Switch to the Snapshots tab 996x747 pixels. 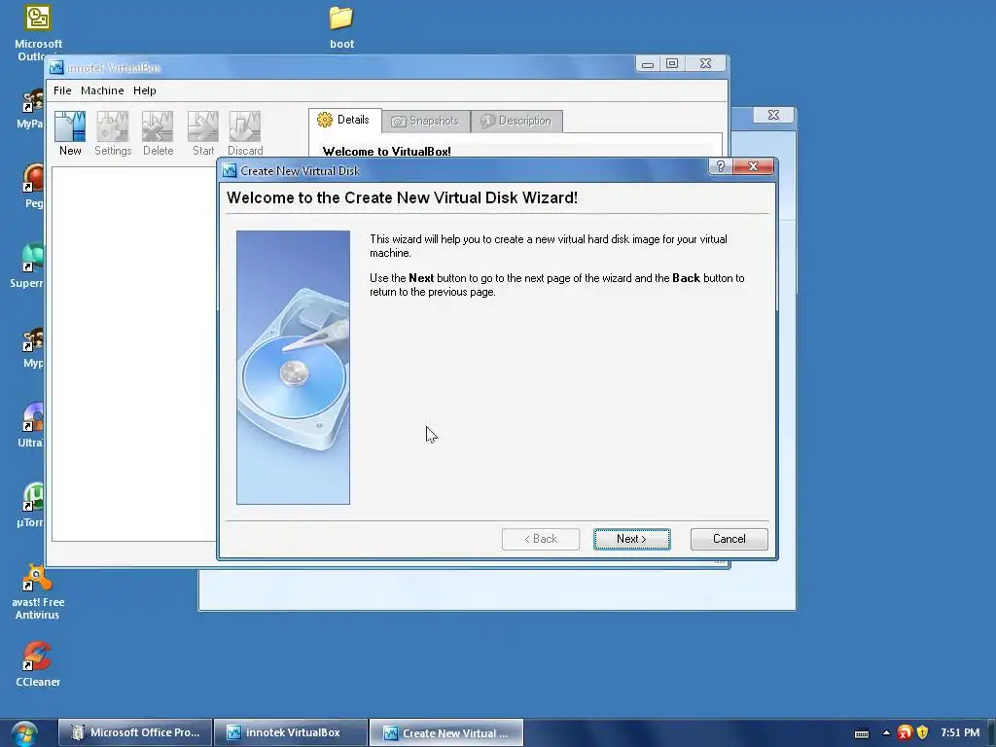click(x=426, y=121)
